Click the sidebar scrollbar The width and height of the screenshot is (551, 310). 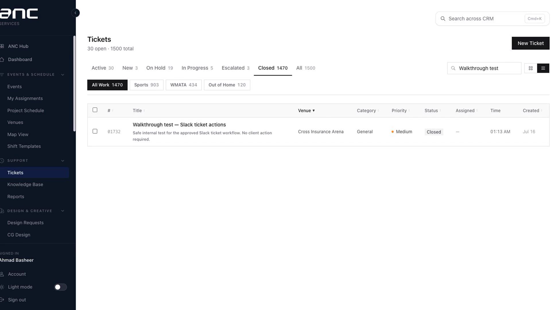click(74, 83)
